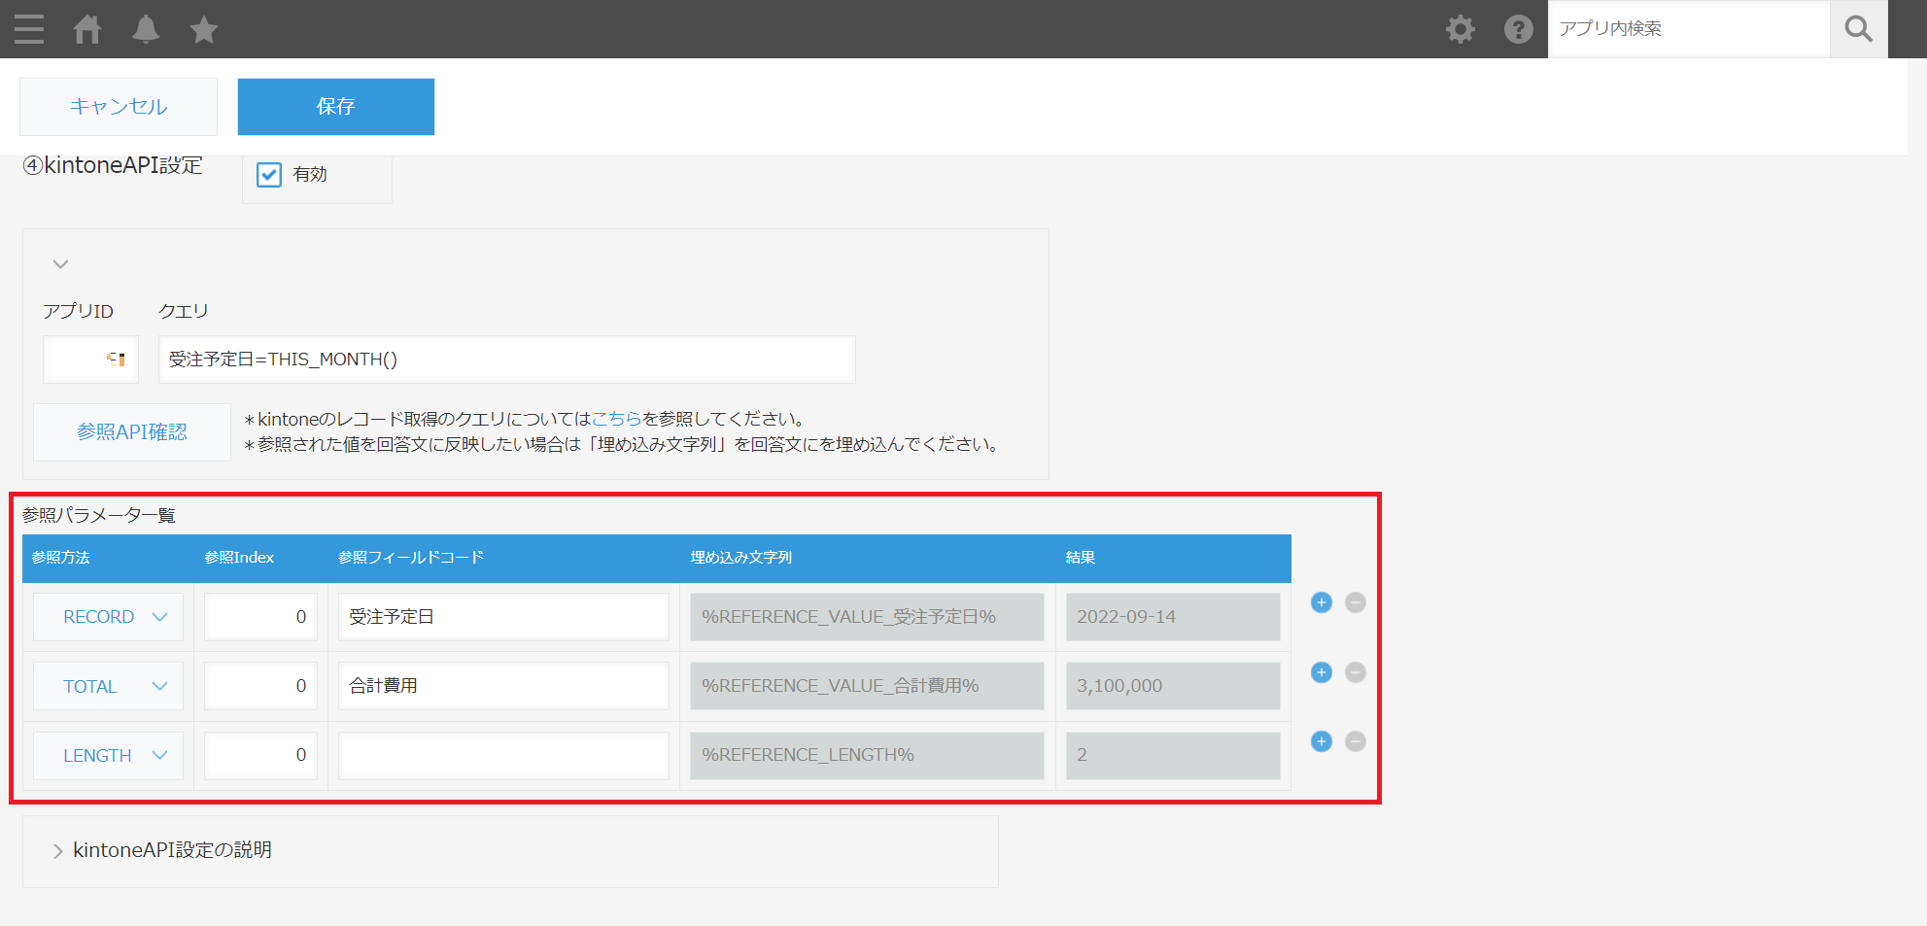Screen dimensions: 1927x926
Task: Click the キャンセル button
Action: click(x=119, y=107)
